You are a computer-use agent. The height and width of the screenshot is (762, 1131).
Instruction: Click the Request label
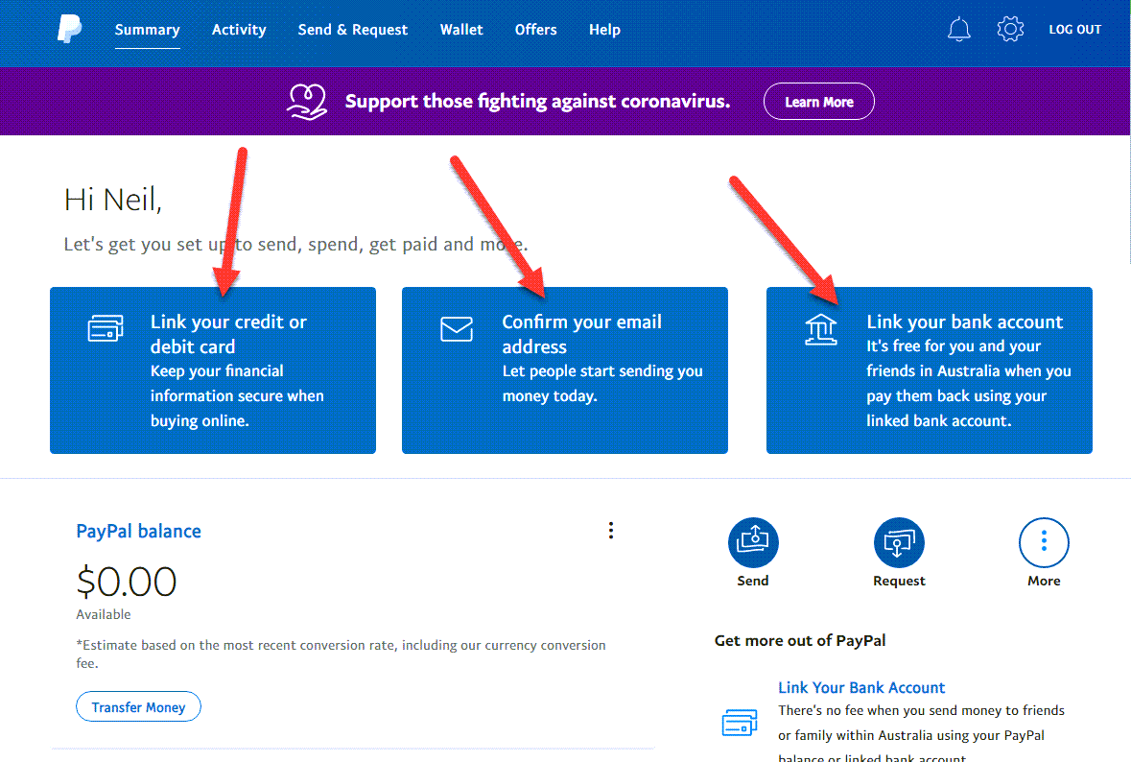pos(899,581)
